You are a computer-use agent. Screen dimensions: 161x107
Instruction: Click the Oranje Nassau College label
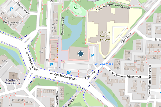coord(105,36)
